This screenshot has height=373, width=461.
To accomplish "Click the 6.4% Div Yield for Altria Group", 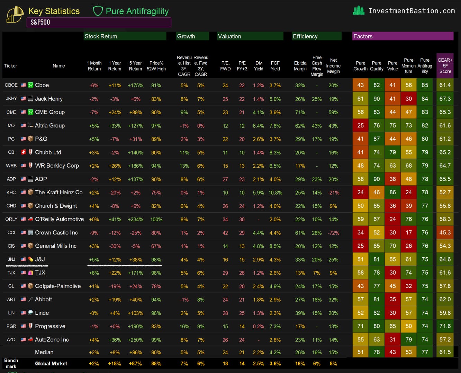I will [x=259, y=126].
